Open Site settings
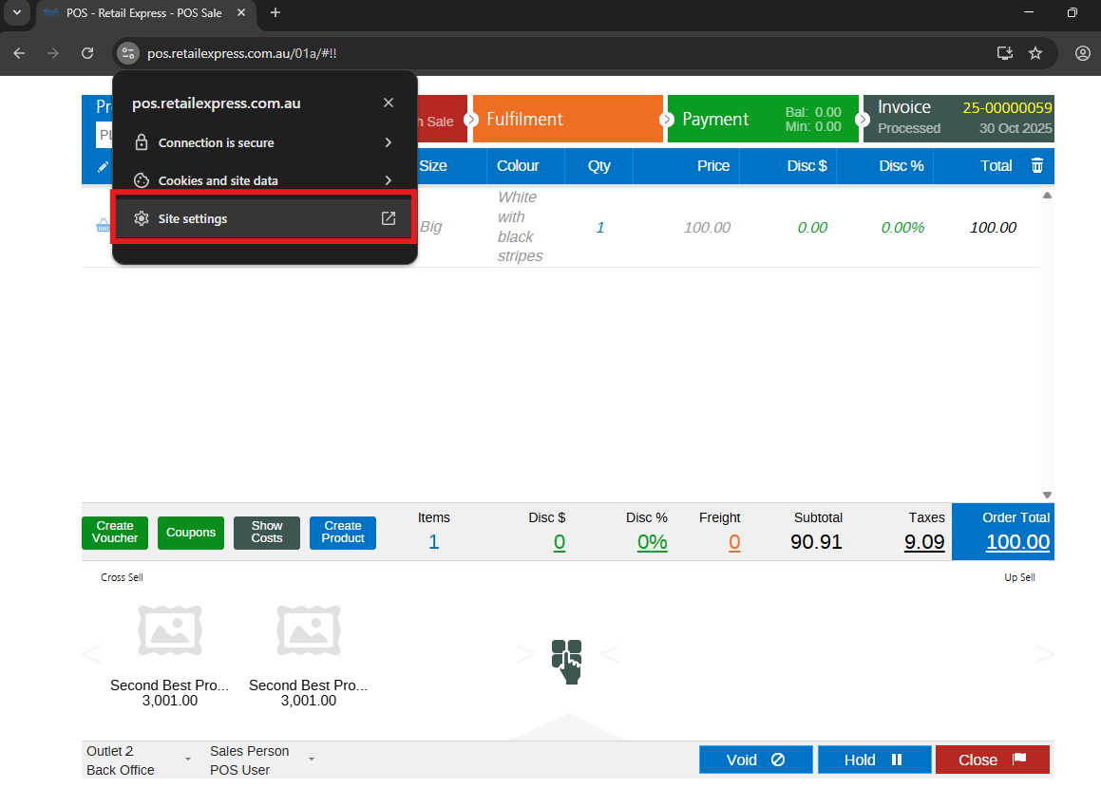 pyautogui.click(x=265, y=218)
